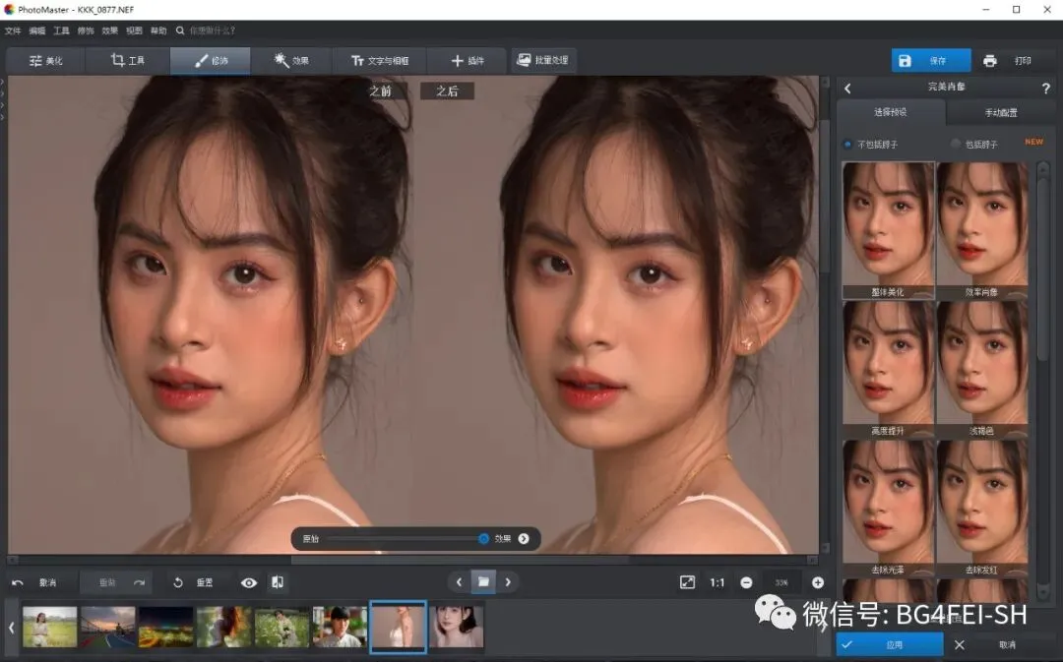Click the zoom percentage field
The image size is (1063, 662).
(x=782, y=582)
